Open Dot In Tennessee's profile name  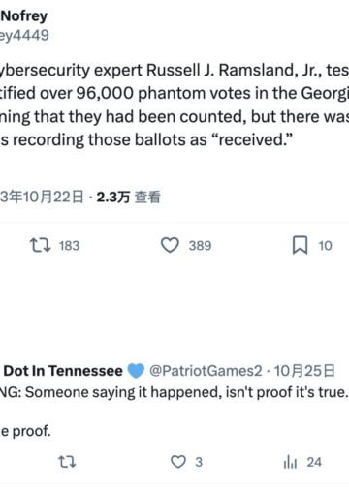pos(63,371)
